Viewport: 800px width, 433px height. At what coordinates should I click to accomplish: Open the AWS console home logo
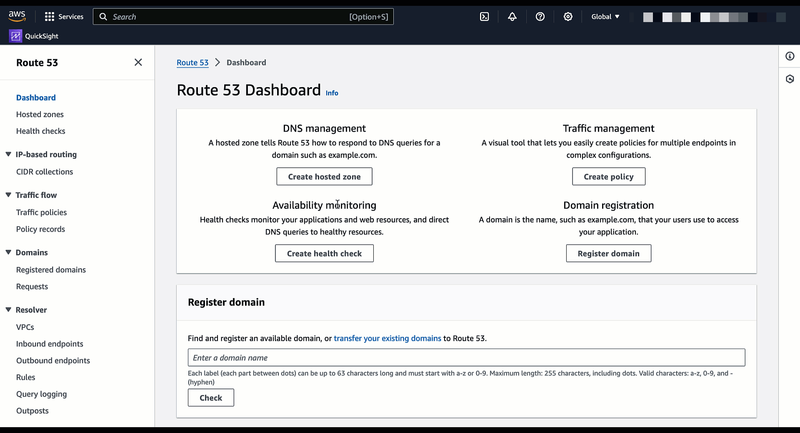17,16
